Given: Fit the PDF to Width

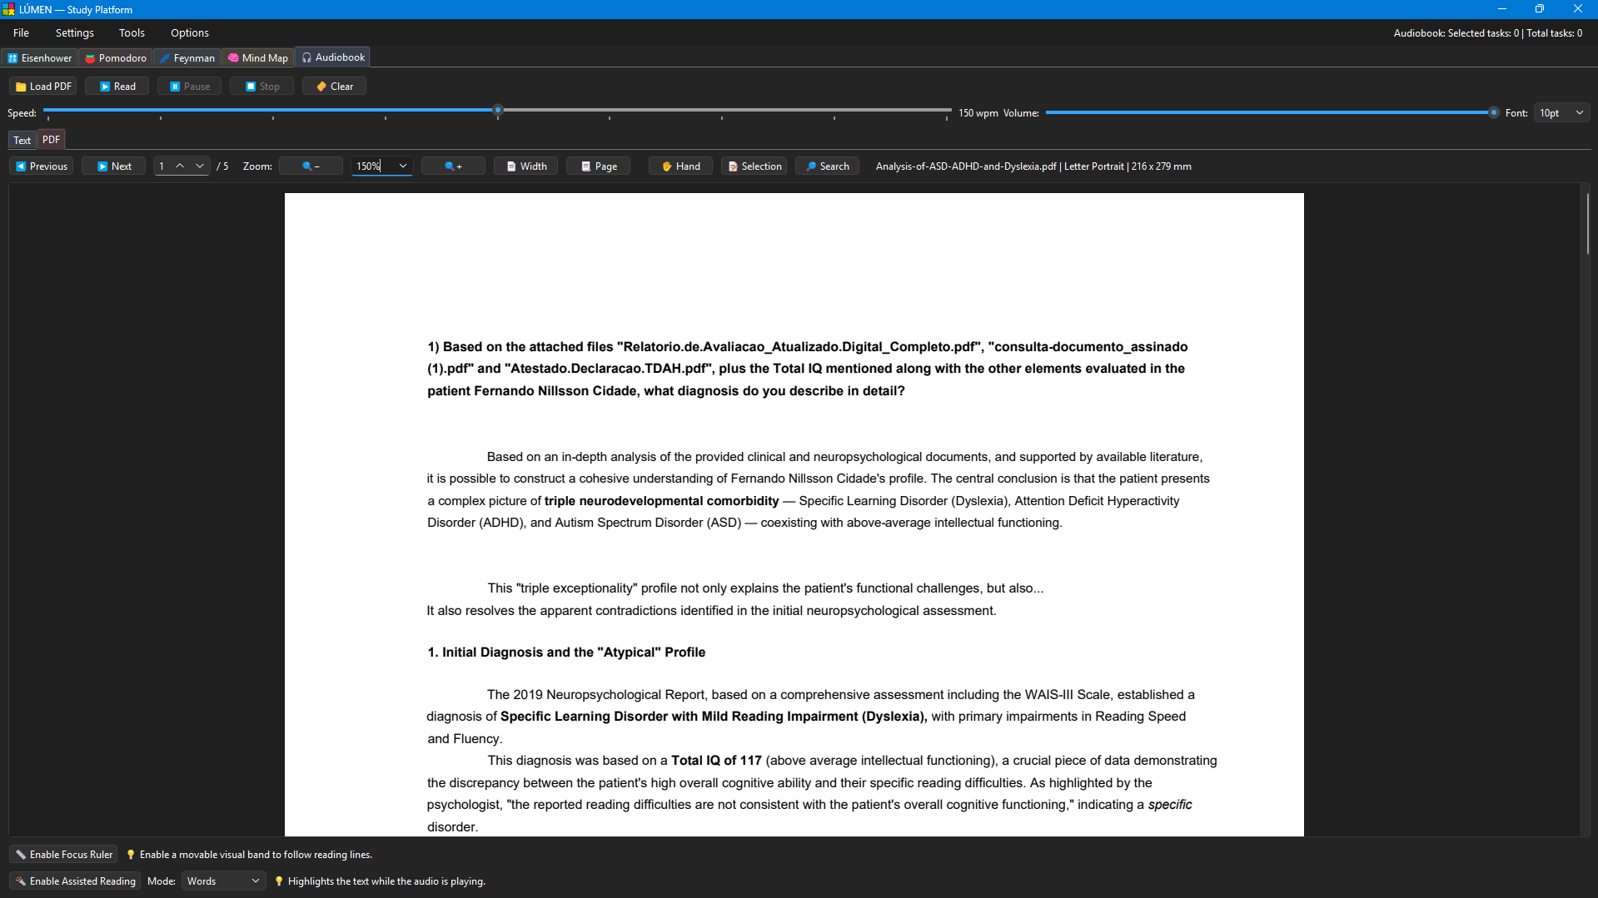Looking at the screenshot, I should tap(525, 166).
